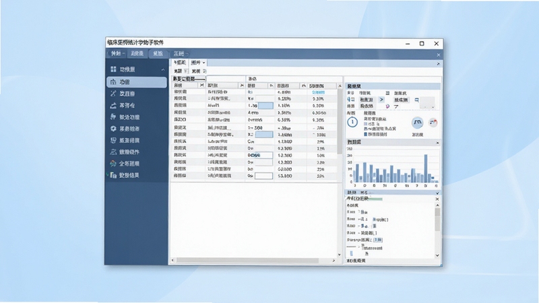Click the light blue cell in seventh table row
Image resolution: width=539 pixels, height=303 pixels.
coord(263,134)
